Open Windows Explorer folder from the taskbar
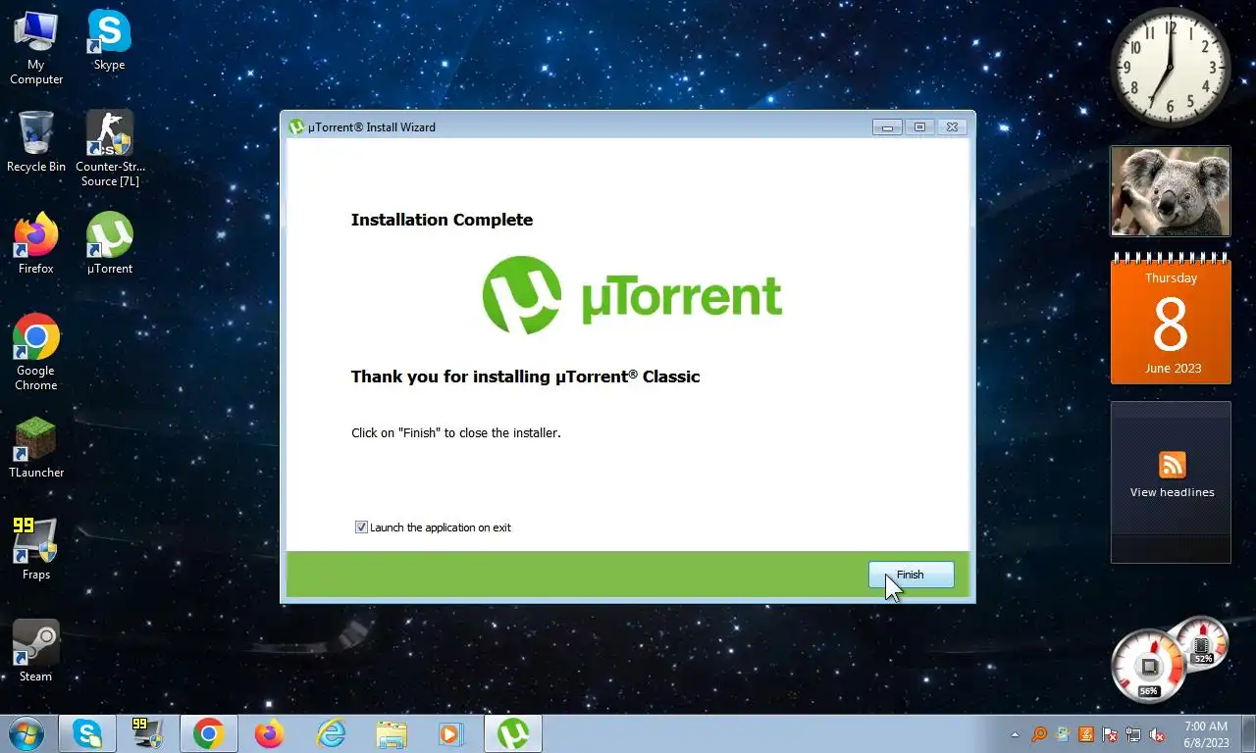1256x753 pixels. (x=392, y=733)
